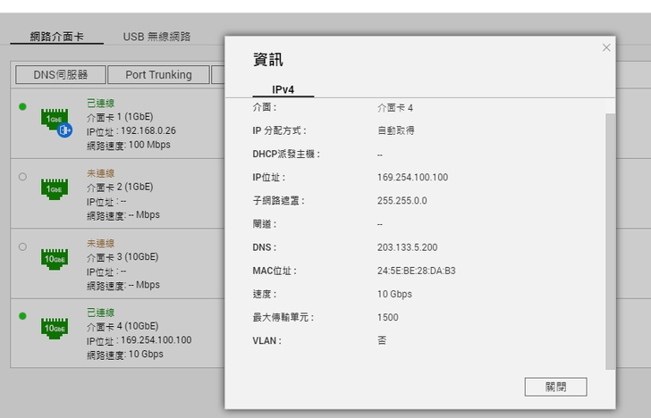Click subnet mask 255.255.0.0

pyautogui.click(x=402, y=201)
